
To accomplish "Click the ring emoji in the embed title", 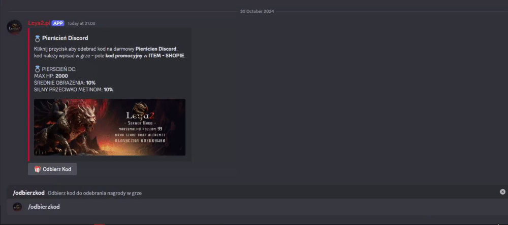I will pos(37,39).
